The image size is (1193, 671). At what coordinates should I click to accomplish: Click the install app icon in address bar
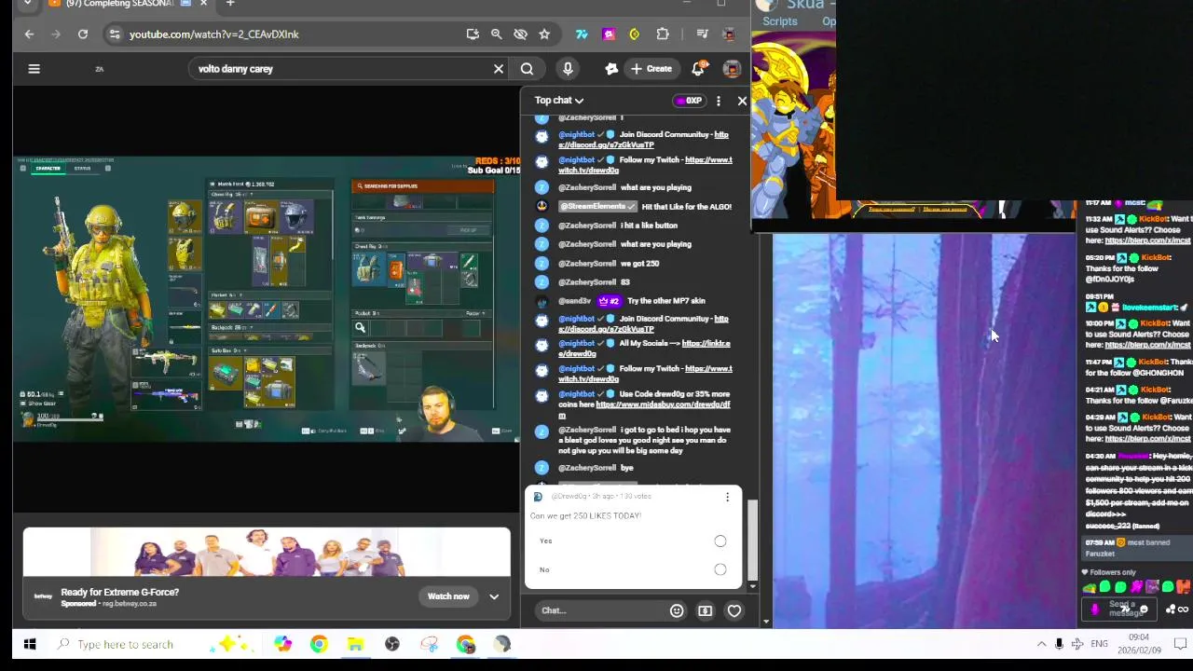pos(473,34)
